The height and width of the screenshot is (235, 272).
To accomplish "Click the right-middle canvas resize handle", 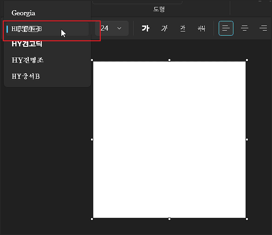I will coord(247,140).
